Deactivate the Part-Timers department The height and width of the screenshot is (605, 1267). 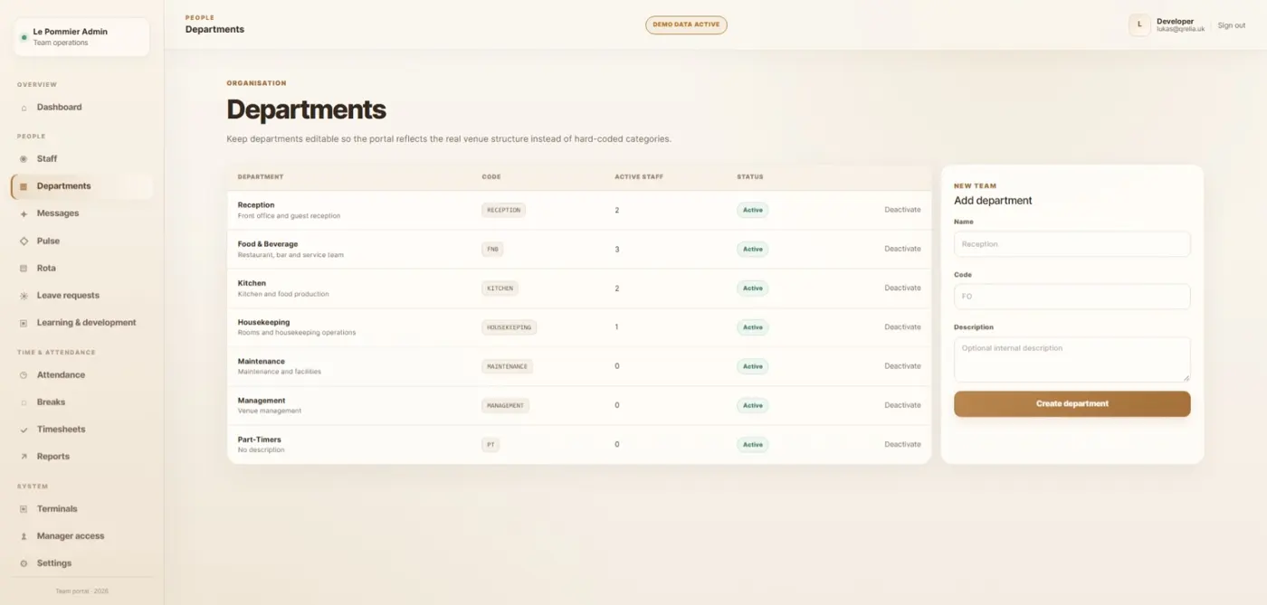pos(902,444)
